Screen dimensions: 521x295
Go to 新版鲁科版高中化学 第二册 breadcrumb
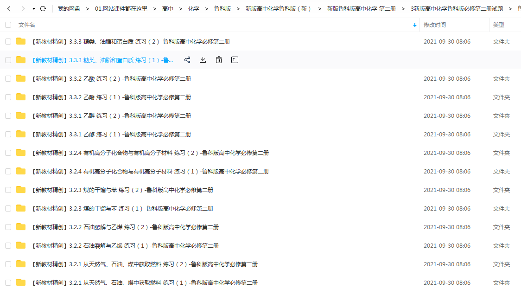tap(362, 9)
